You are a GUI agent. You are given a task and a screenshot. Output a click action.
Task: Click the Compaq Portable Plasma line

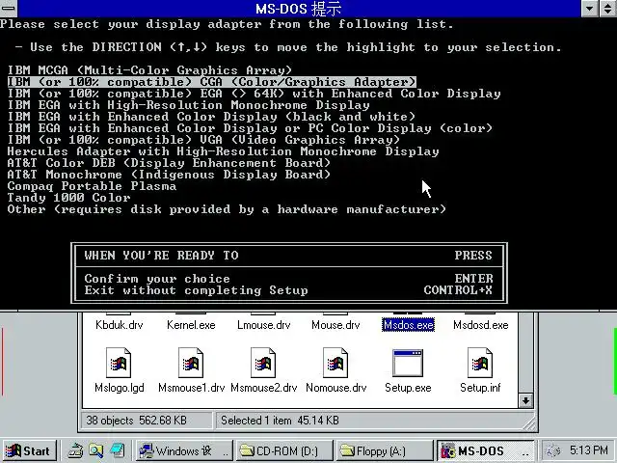pyautogui.click(x=92, y=186)
